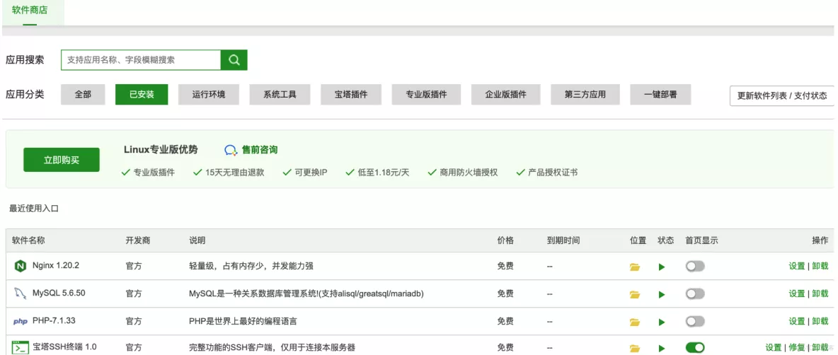
Task: Click the PHP logo icon
Action: coord(21,321)
